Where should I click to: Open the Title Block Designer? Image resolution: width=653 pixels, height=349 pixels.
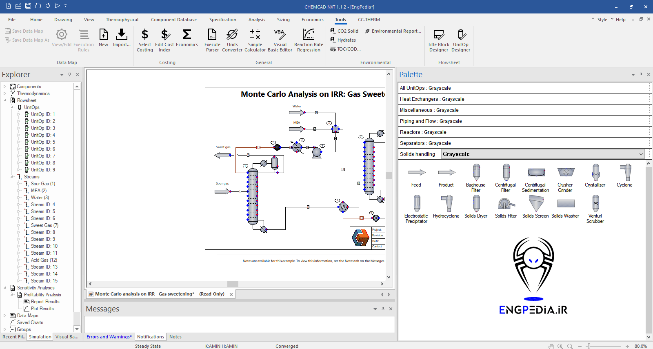439,40
